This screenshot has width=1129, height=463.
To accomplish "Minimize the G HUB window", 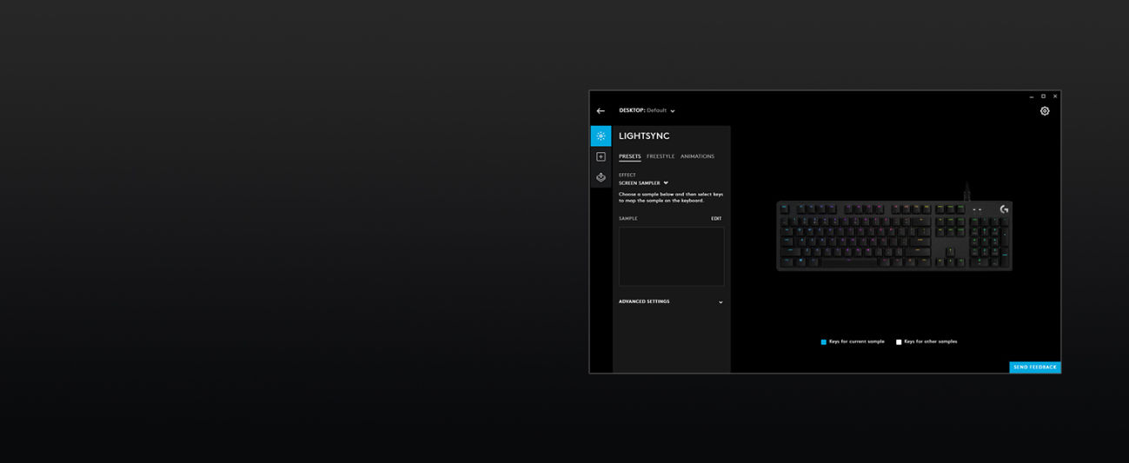I will pyautogui.click(x=1032, y=96).
